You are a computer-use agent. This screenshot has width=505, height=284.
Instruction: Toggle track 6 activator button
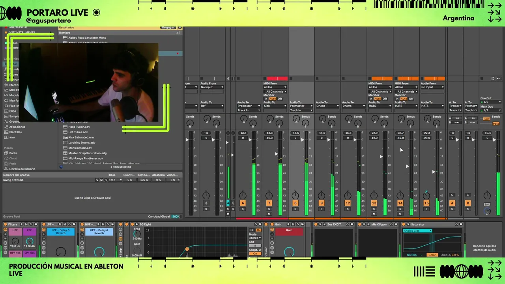tap(243, 203)
